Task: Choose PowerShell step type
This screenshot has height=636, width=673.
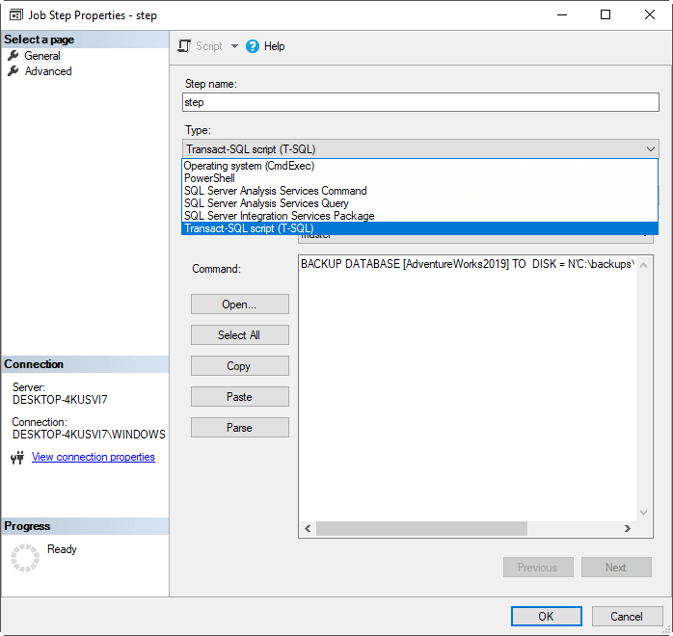Action: 419,178
